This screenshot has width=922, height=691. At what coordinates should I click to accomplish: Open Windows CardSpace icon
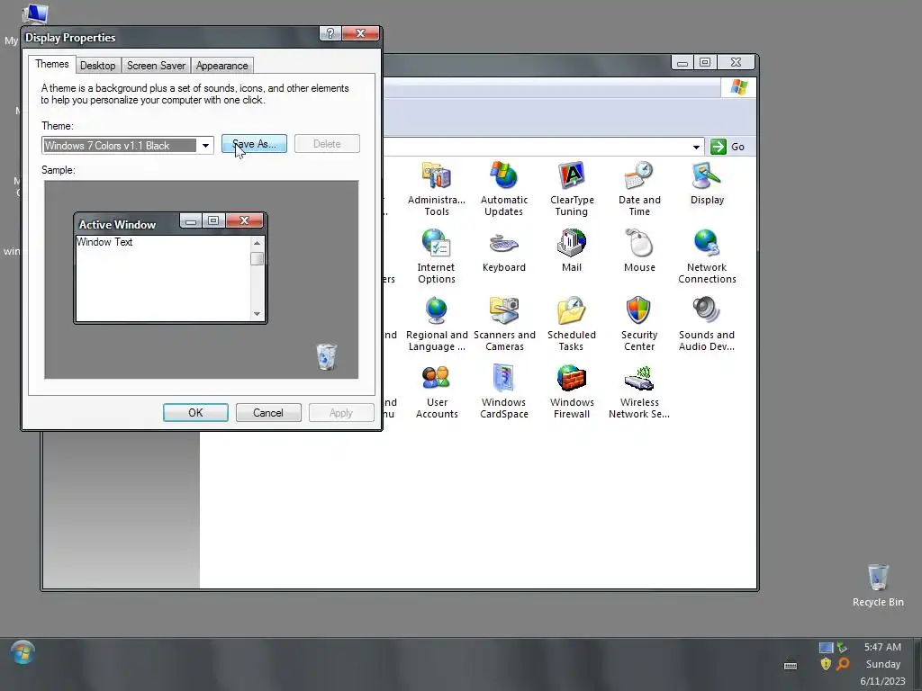tap(504, 391)
